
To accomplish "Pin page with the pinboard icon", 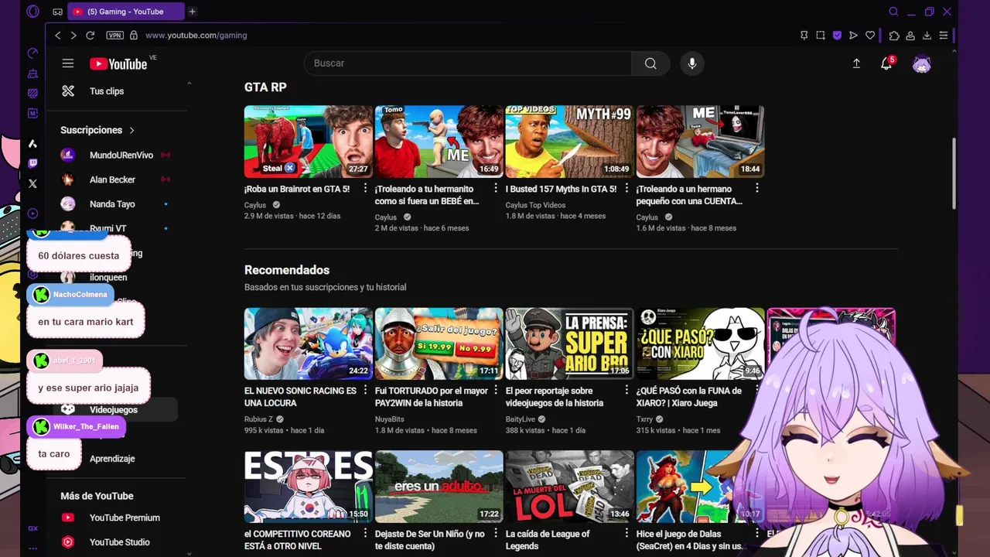I will tap(804, 36).
